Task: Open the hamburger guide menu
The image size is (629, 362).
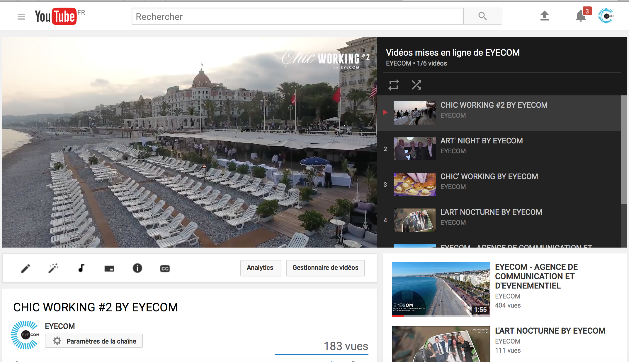Action: (21, 17)
